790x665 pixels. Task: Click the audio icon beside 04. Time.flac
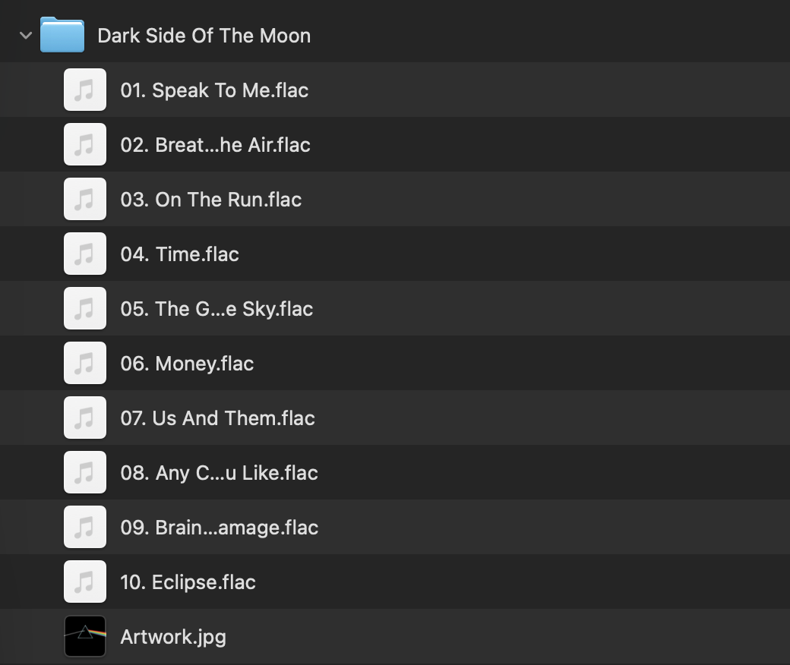(85, 254)
